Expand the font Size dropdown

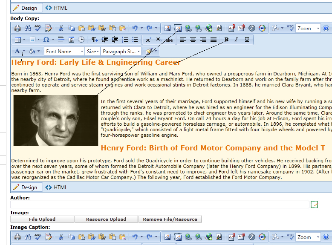pos(93,52)
